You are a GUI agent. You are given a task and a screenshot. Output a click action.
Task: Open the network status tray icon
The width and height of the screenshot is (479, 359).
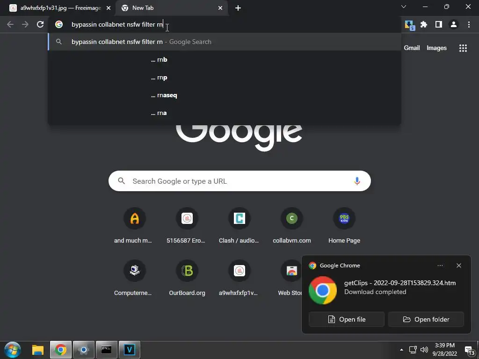tap(413, 350)
